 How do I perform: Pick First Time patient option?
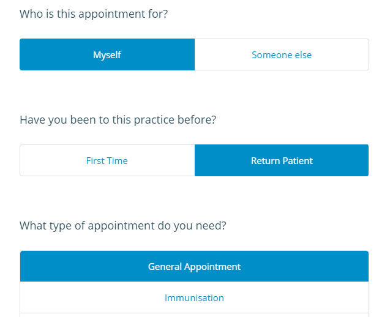[107, 160]
